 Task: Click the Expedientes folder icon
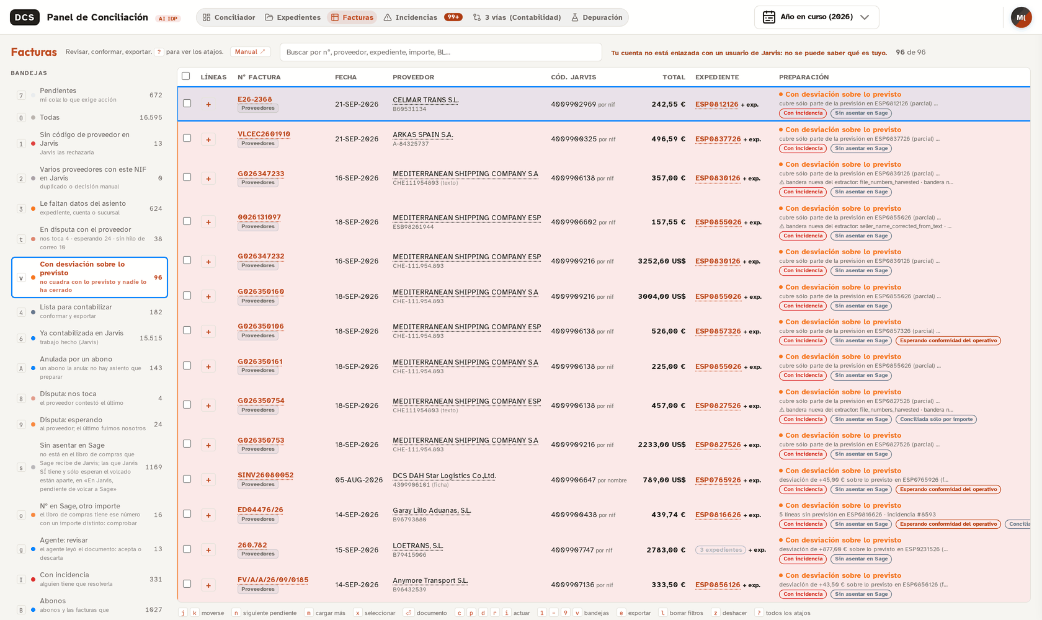click(x=269, y=17)
